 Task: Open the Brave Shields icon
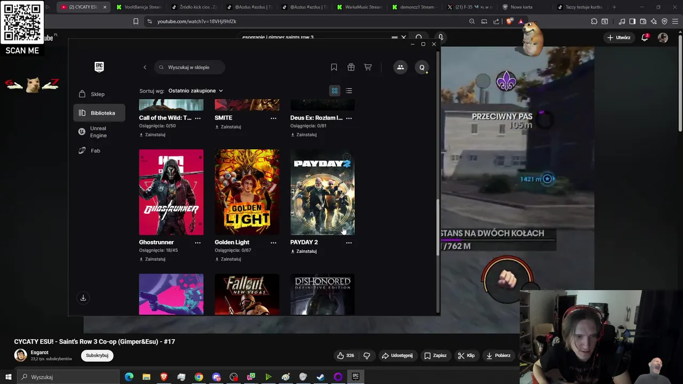coord(509,21)
